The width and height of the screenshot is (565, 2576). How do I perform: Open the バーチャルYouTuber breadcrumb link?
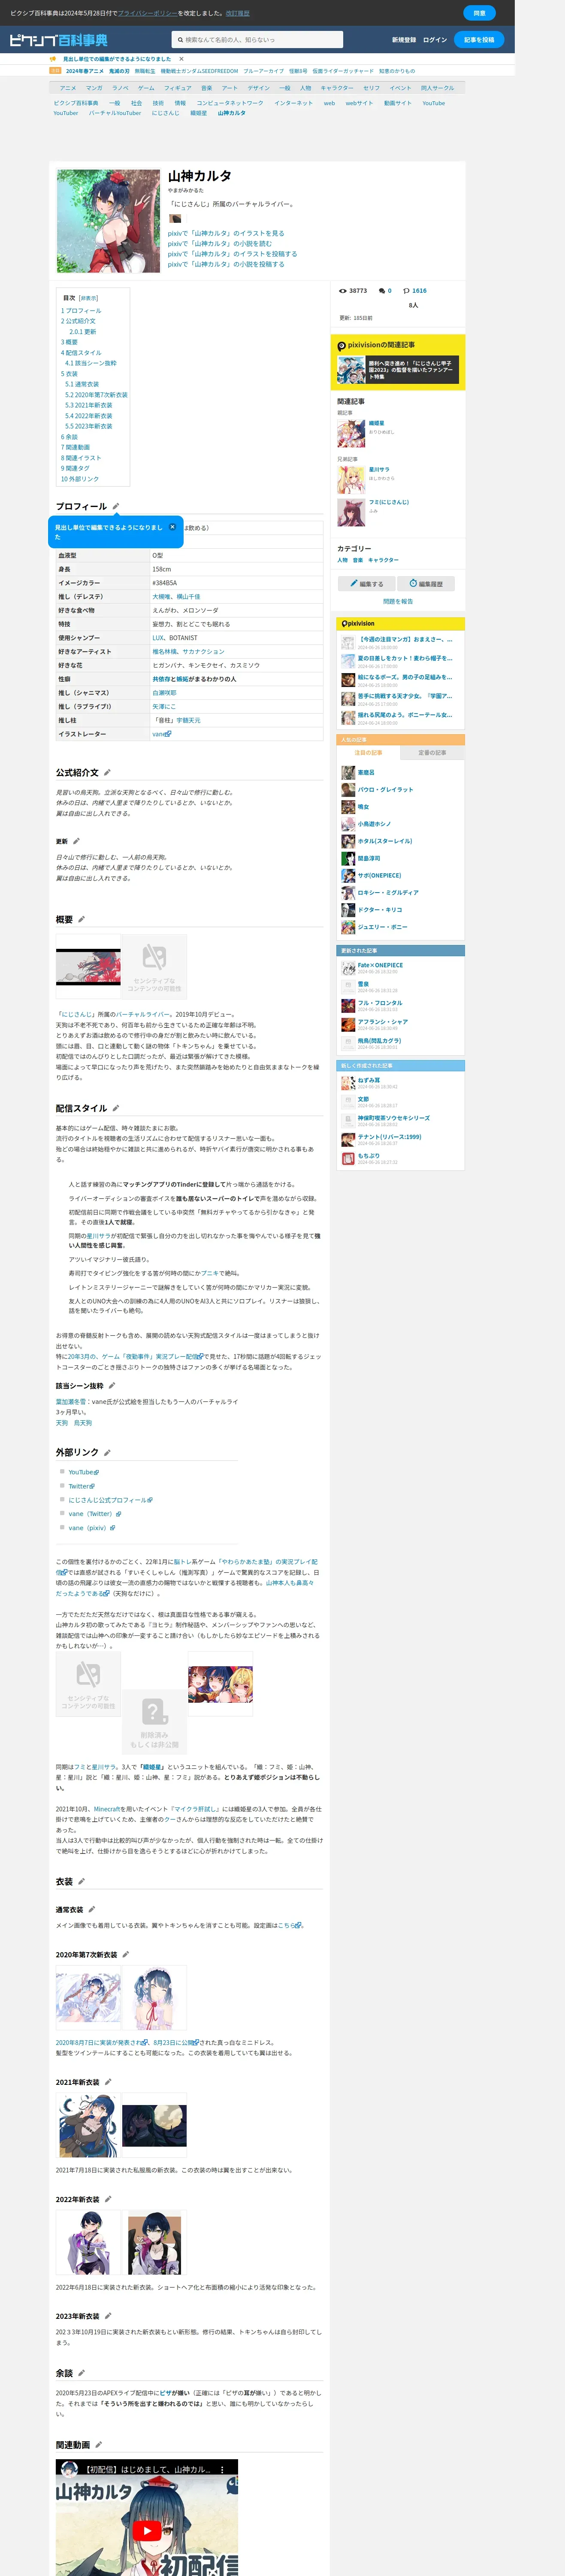pyautogui.click(x=114, y=113)
